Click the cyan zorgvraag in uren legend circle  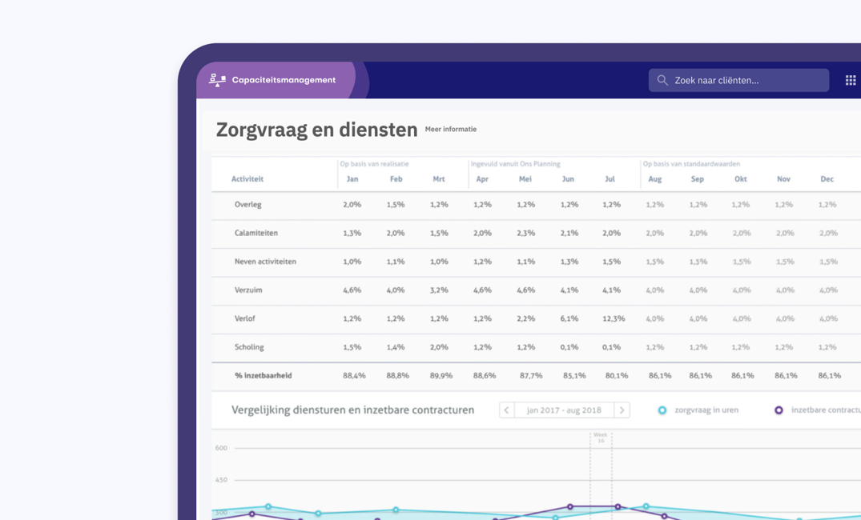click(662, 410)
